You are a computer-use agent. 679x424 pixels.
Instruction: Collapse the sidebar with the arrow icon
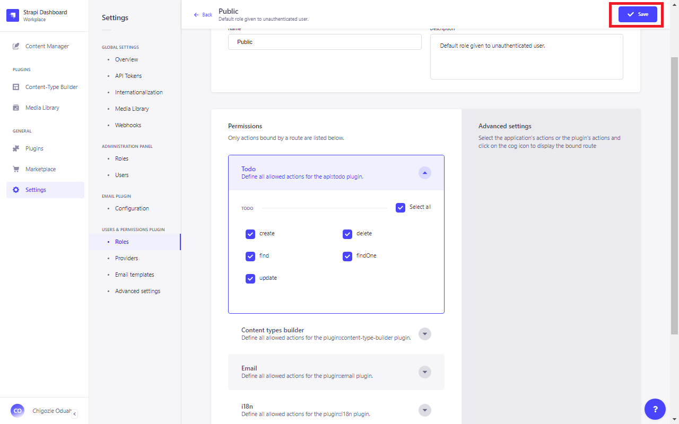coord(75,414)
